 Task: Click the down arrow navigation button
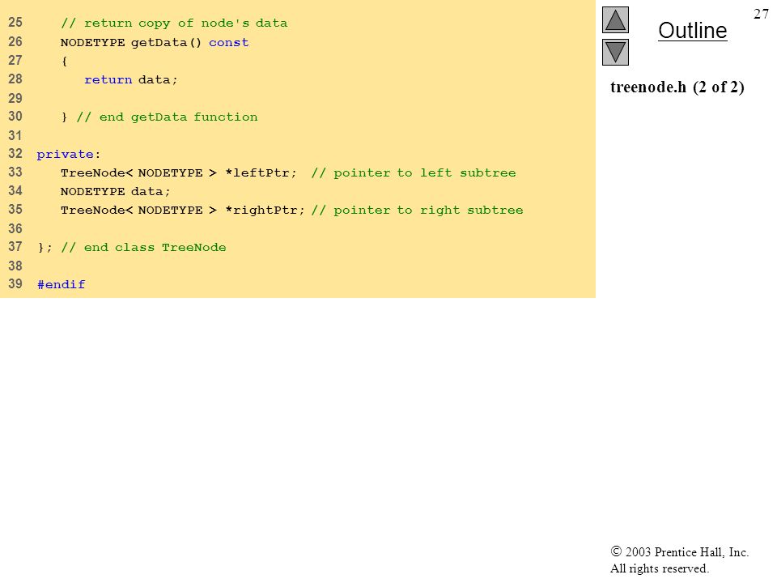click(615, 52)
